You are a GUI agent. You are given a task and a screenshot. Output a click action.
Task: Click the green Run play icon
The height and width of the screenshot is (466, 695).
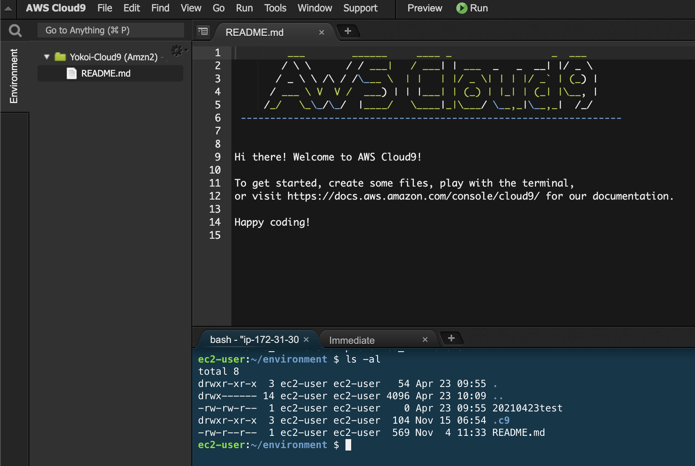click(461, 8)
